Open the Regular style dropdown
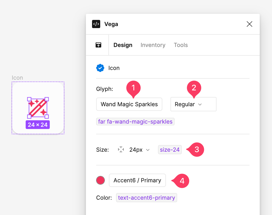The image size is (272, 215). [194, 104]
